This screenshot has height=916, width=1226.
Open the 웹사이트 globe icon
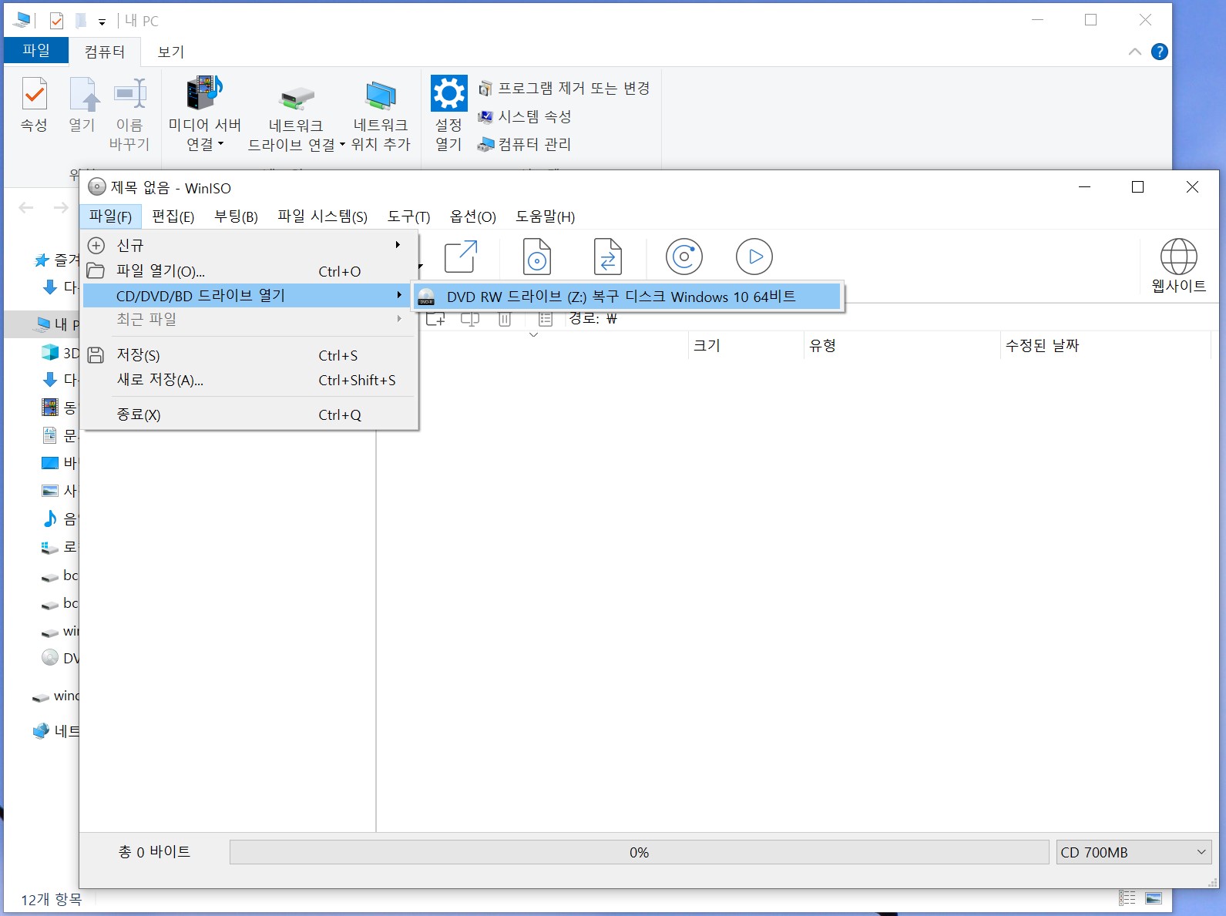[1179, 257]
